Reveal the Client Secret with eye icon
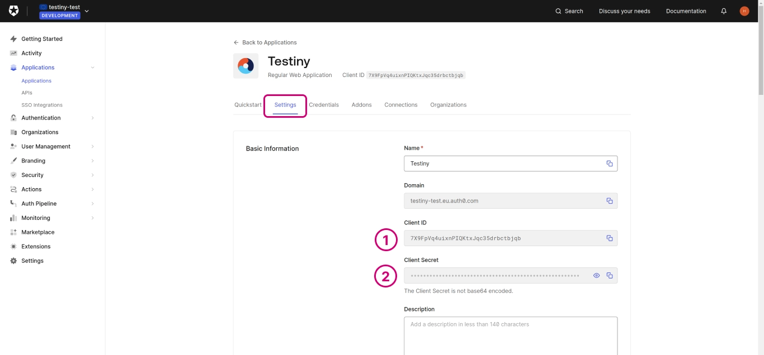 (596, 276)
